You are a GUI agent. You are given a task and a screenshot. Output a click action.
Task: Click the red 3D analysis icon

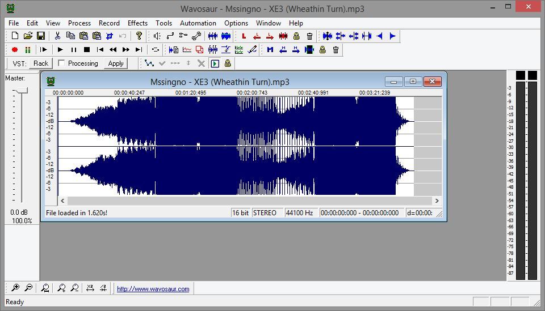click(199, 50)
